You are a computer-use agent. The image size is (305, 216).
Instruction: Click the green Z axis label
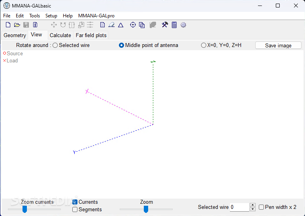tap(153, 62)
